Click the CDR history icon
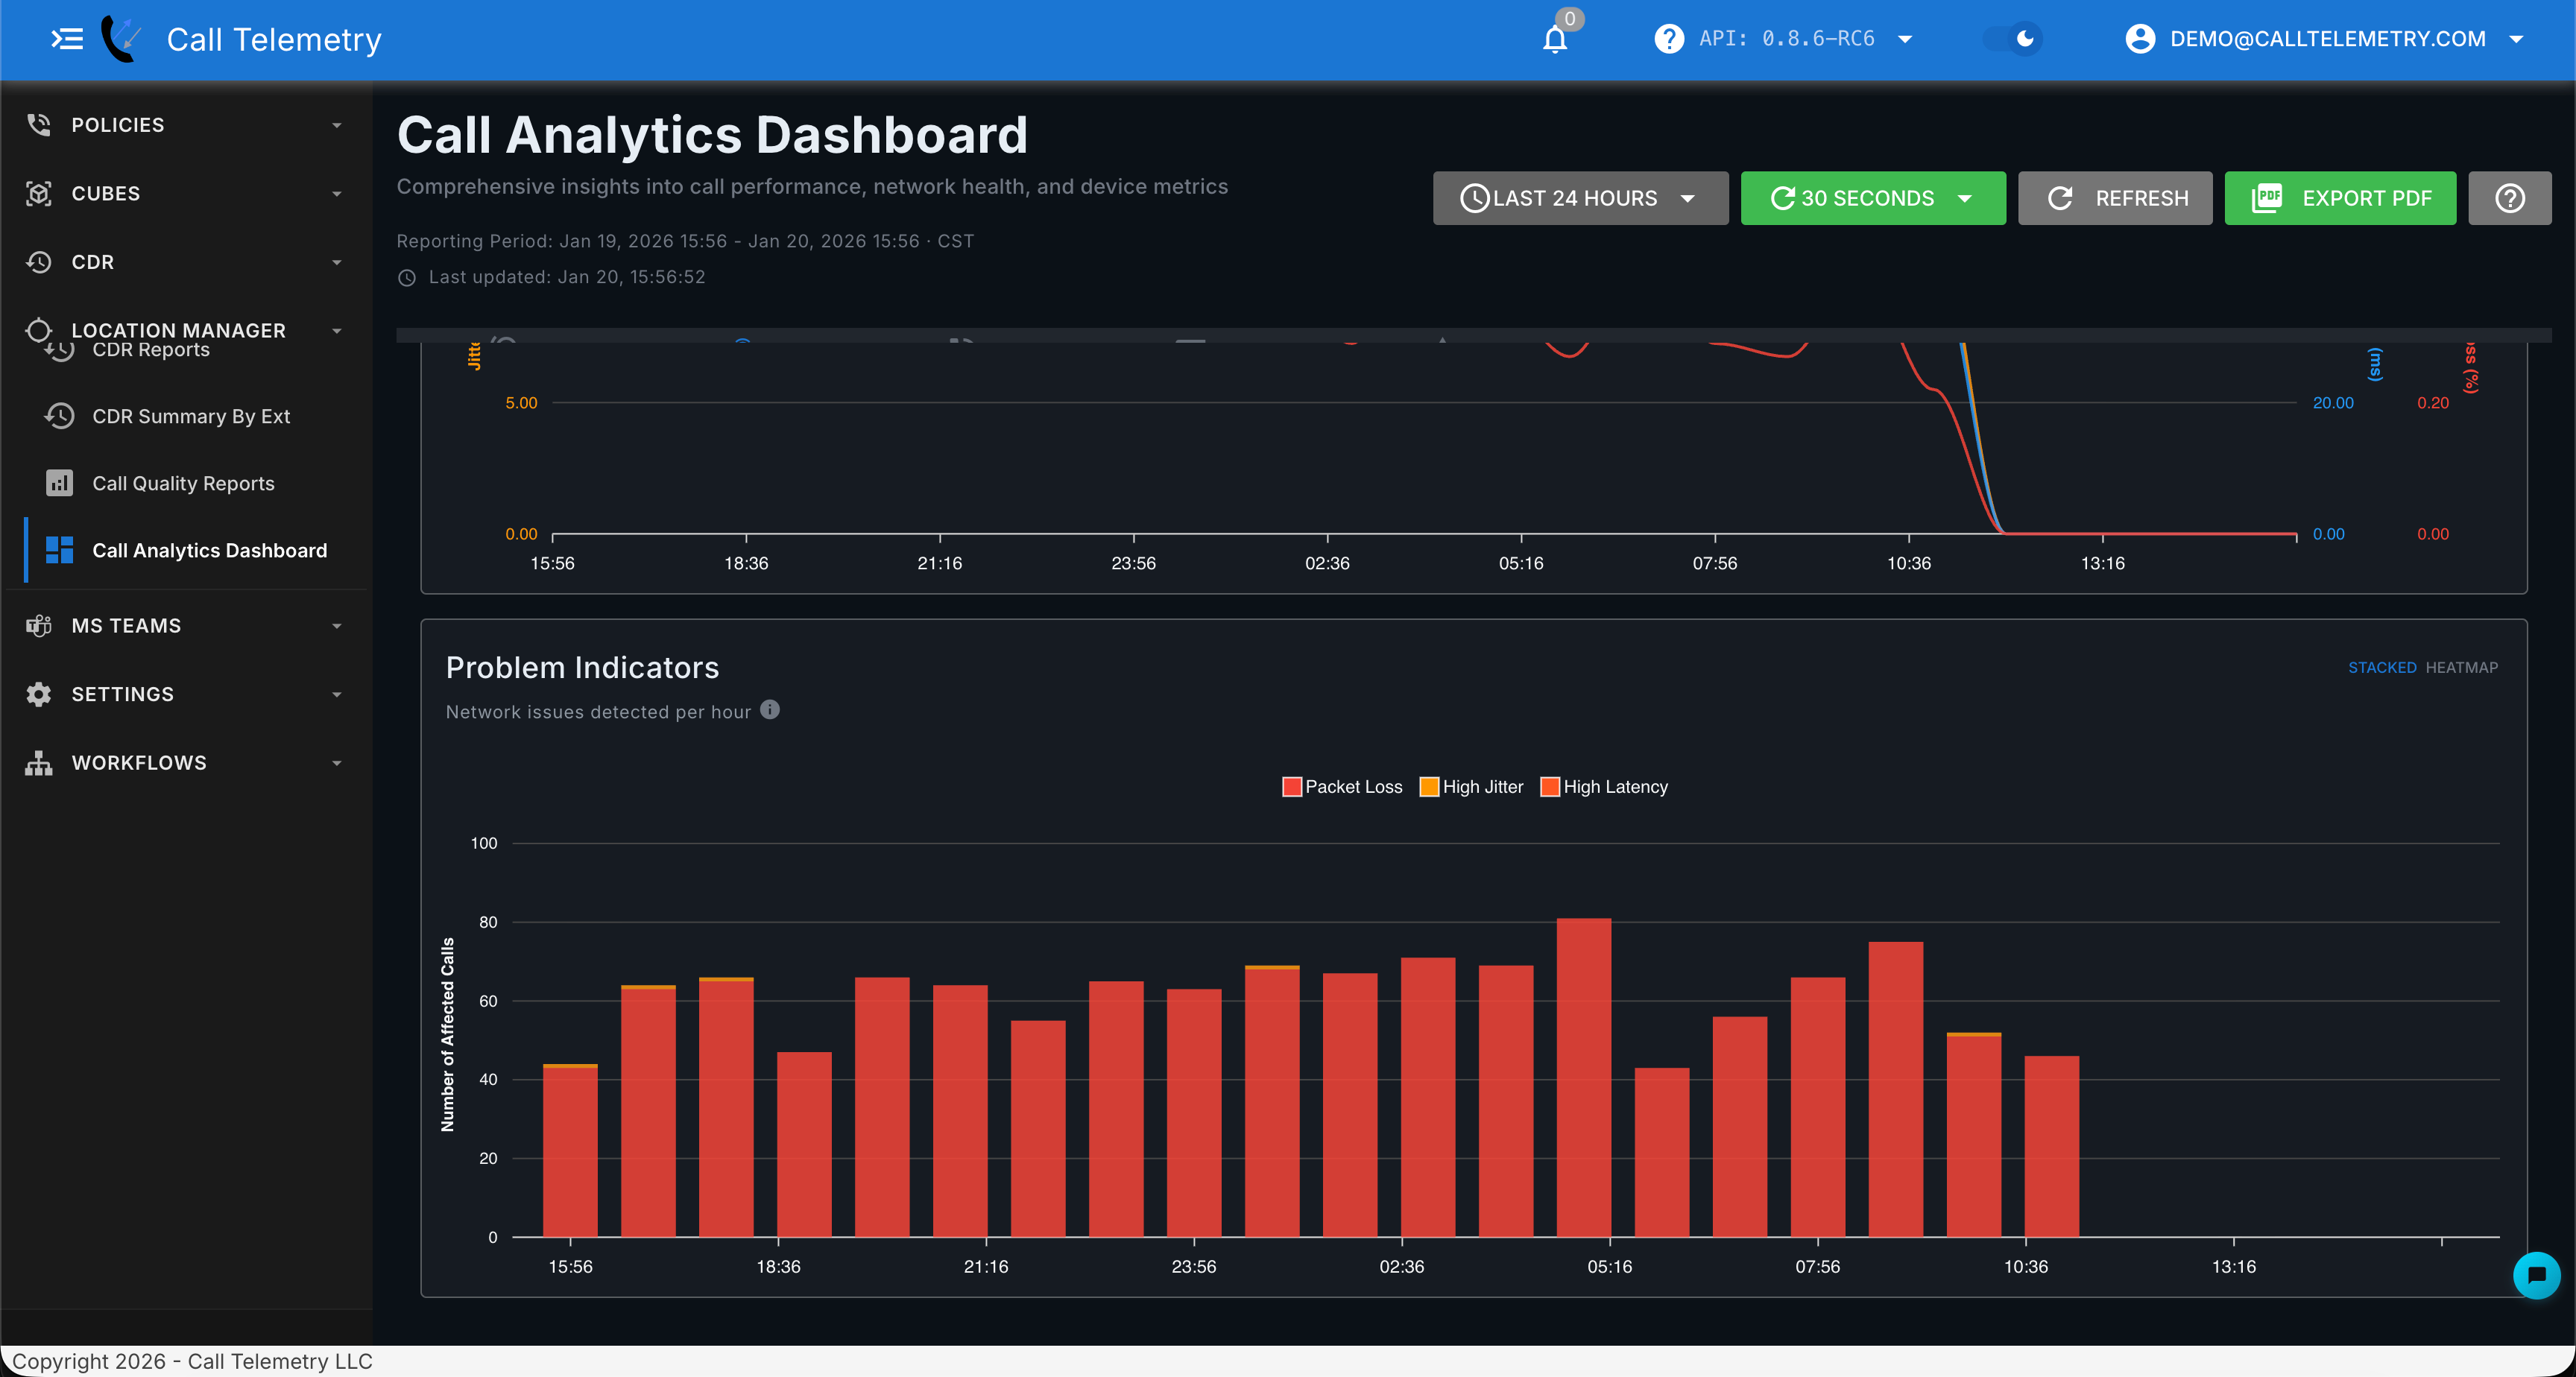The width and height of the screenshot is (2576, 1377). point(39,262)
